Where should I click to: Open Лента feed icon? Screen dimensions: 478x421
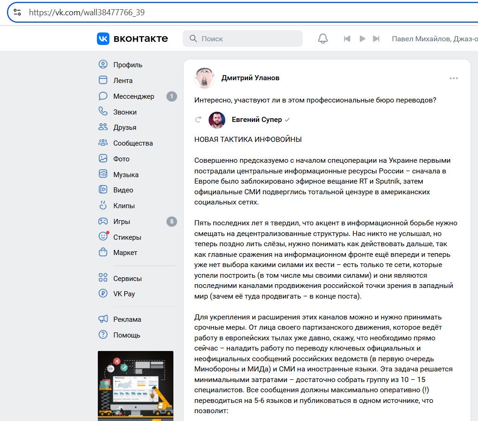click(103, 80)
